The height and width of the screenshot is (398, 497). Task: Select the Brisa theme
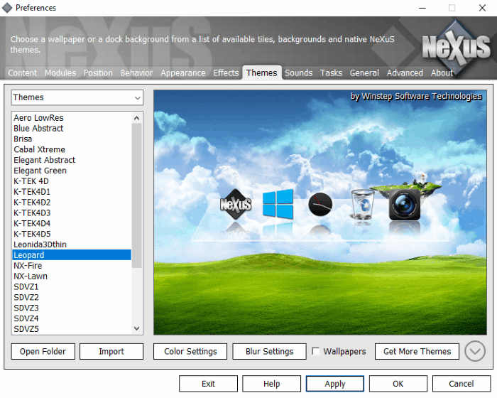pyautogui.click(x=72, y=139)
